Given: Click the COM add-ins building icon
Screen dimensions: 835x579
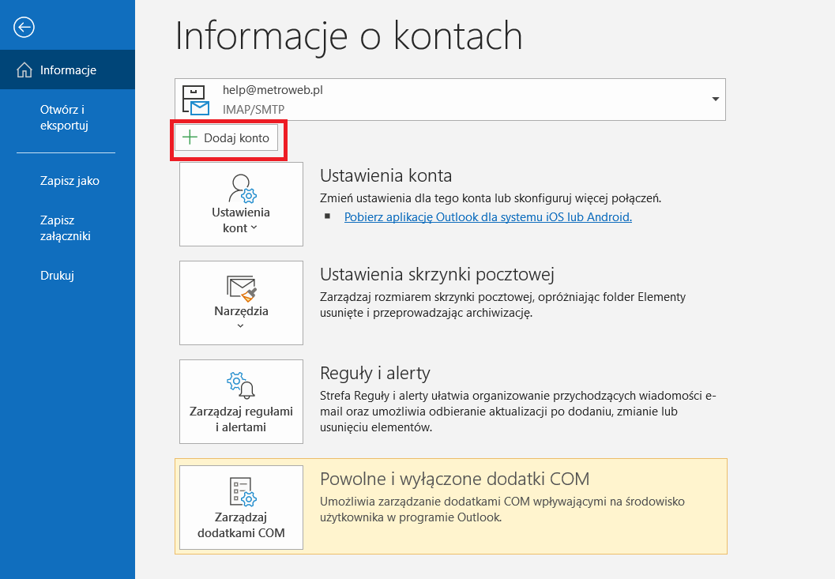Looking at the screenshot, I should coord(241,492).
